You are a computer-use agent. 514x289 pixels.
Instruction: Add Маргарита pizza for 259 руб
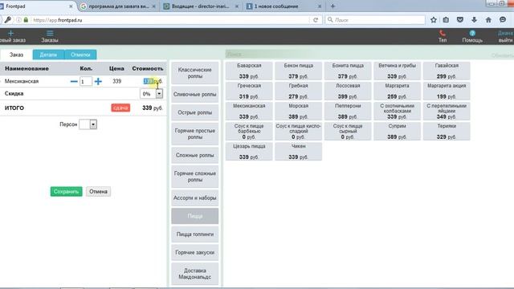pos(397,91)
